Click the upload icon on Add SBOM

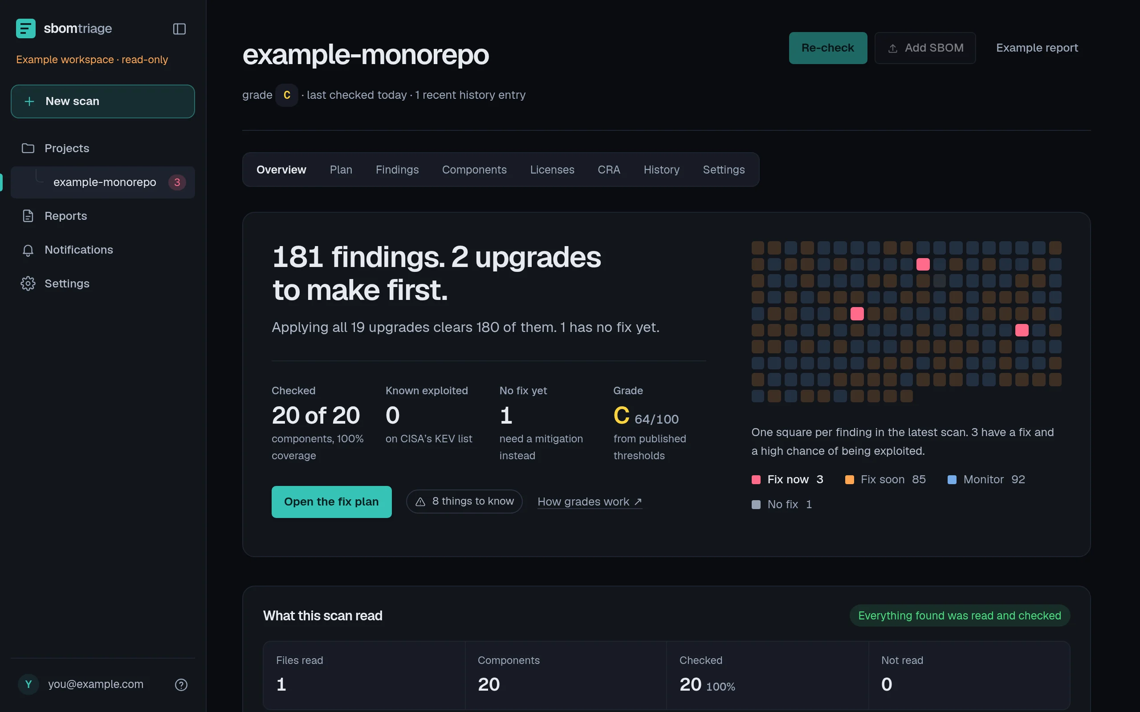(x=892, y=48)
